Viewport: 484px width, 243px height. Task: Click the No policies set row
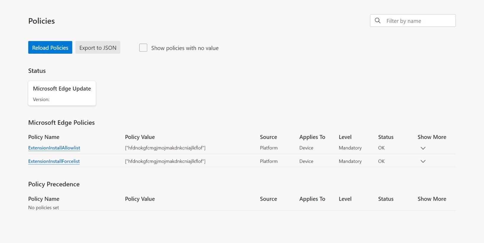(242, 208)
